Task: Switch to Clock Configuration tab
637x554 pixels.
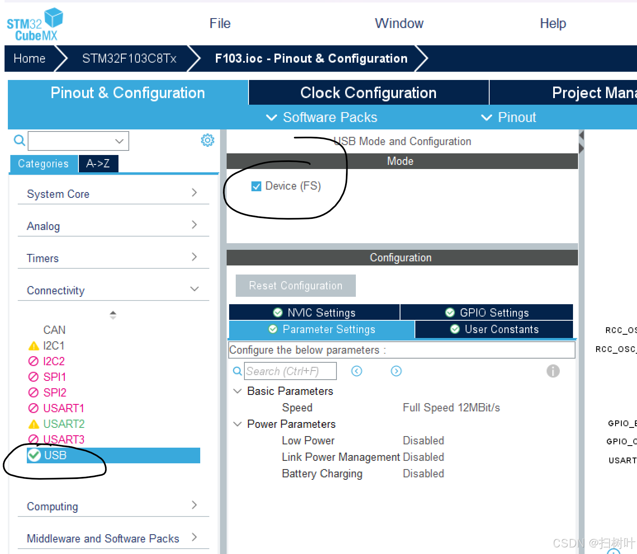Action: point(369,93)
